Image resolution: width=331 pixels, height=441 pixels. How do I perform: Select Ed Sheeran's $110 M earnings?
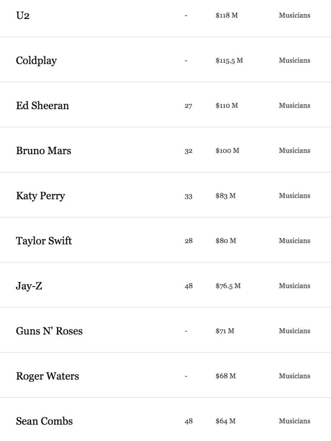227,106
